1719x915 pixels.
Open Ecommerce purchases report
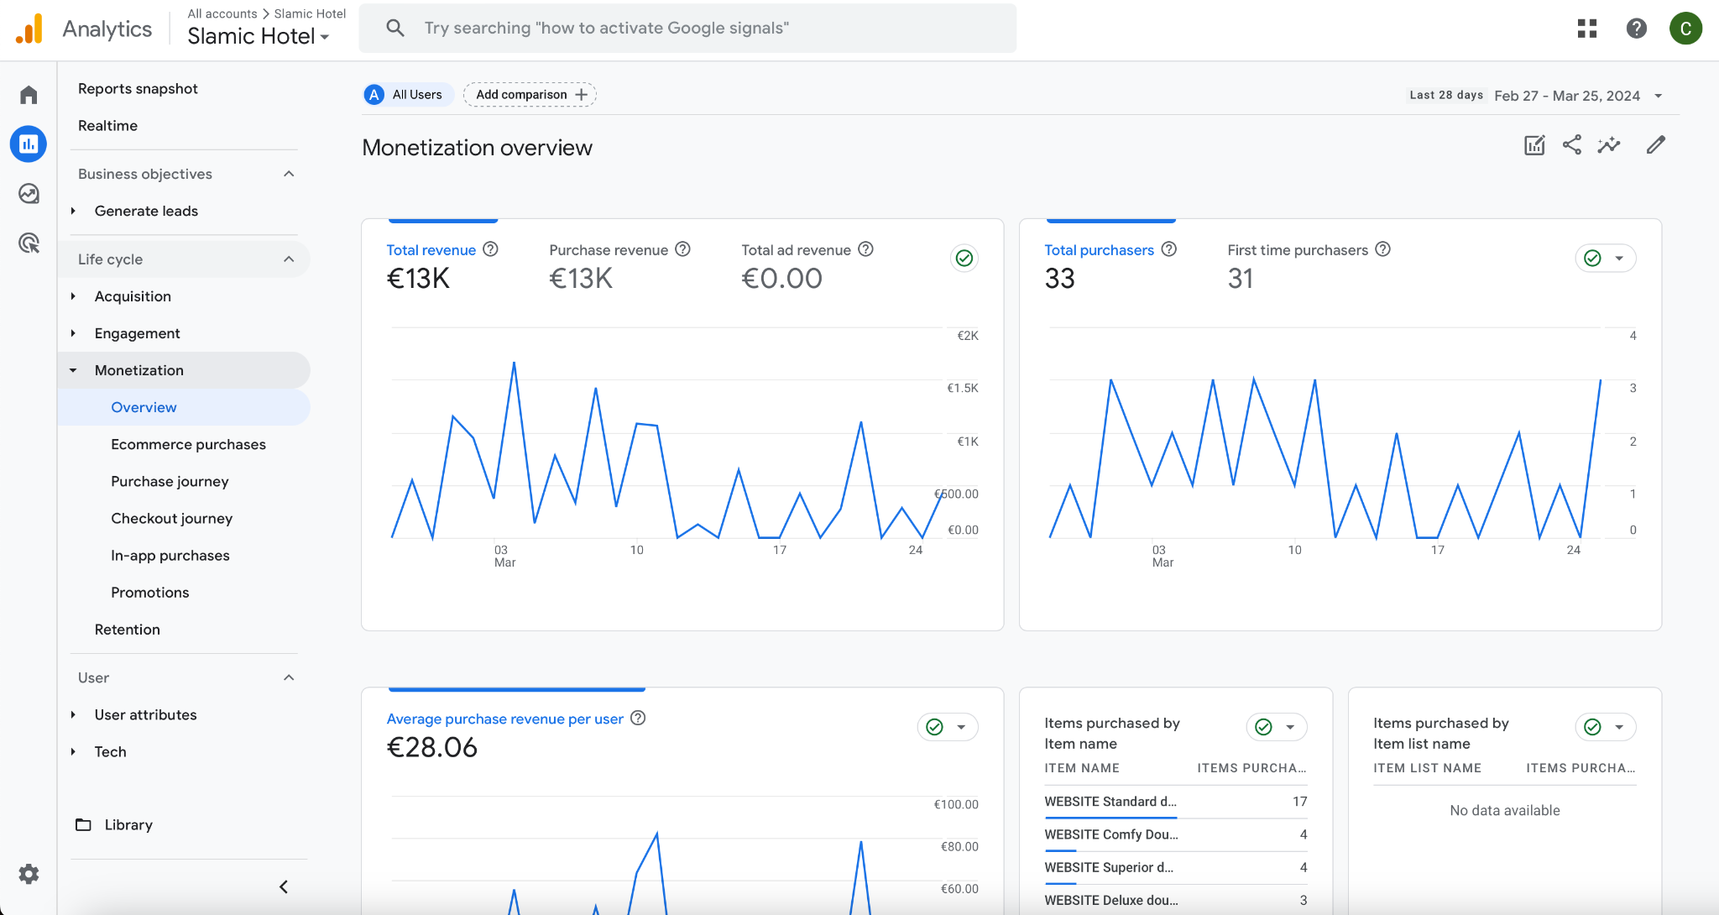pos(188,444)
